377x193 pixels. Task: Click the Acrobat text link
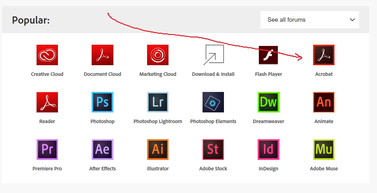[x=324, y=74]
